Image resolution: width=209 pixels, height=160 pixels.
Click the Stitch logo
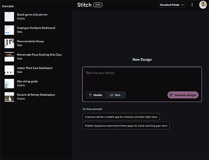coord(84,5)
